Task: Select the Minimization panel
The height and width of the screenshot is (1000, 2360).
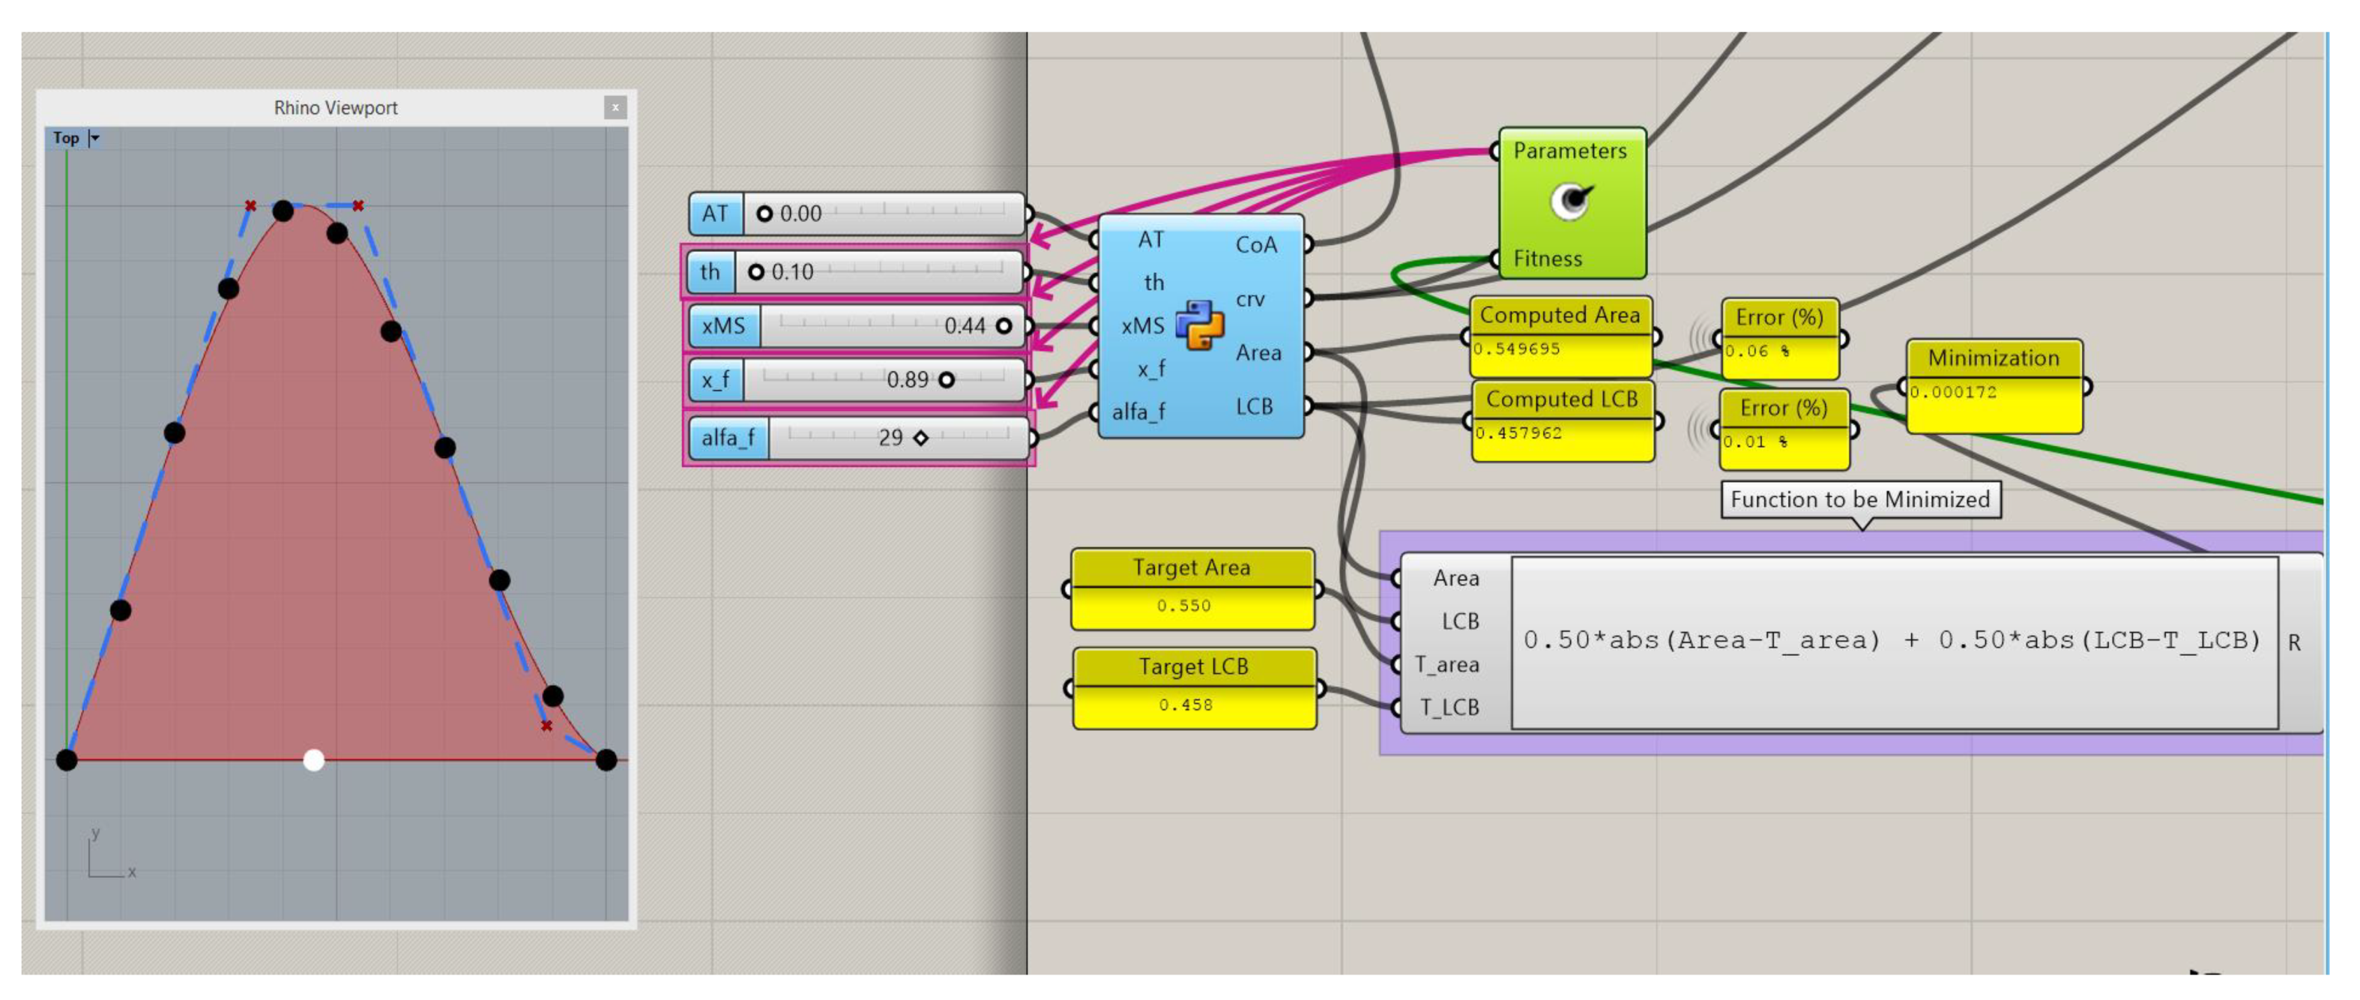Action: click(x=1993, y=358)
